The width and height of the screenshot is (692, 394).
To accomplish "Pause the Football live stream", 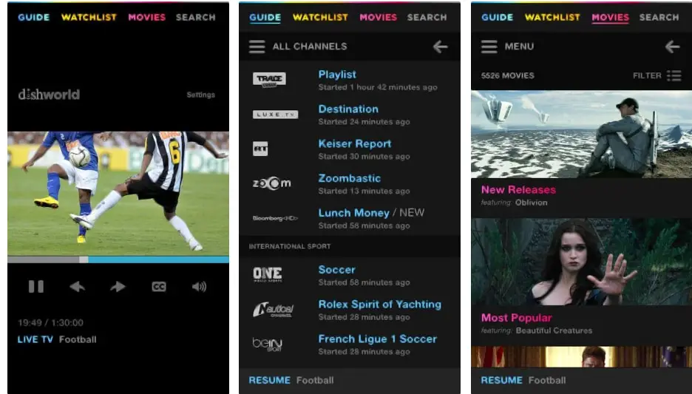I will click(x=36, y=287).
